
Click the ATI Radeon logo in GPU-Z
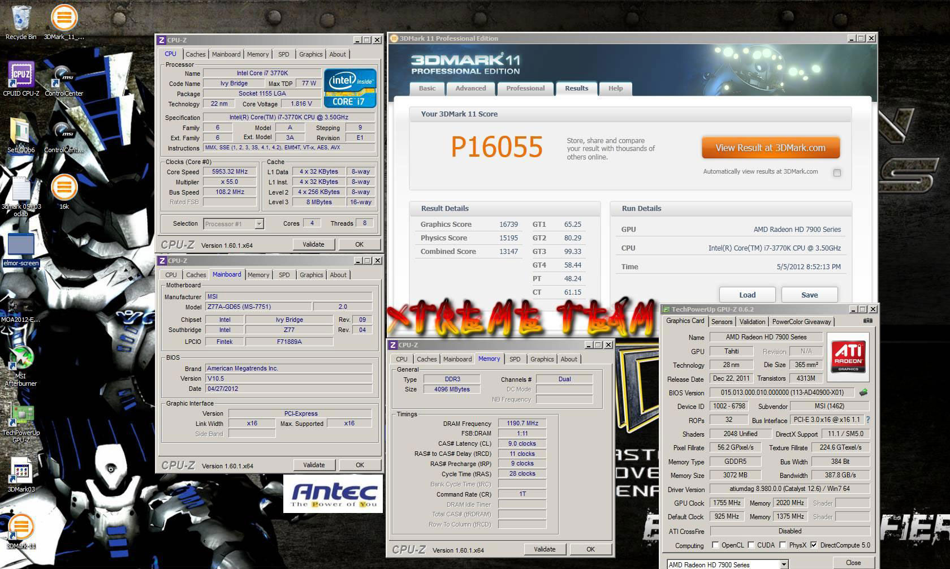[x=848, y=356]
